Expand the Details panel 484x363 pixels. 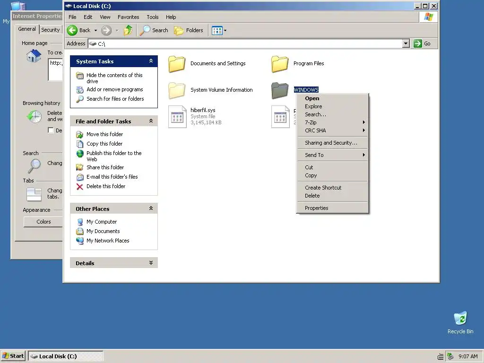tap(151, 263)
